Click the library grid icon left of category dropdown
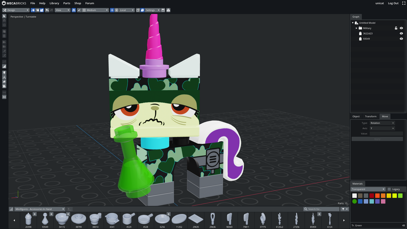The height and width of the screenshot is (229, 407). pyautogui.click(x=11, y=209)
